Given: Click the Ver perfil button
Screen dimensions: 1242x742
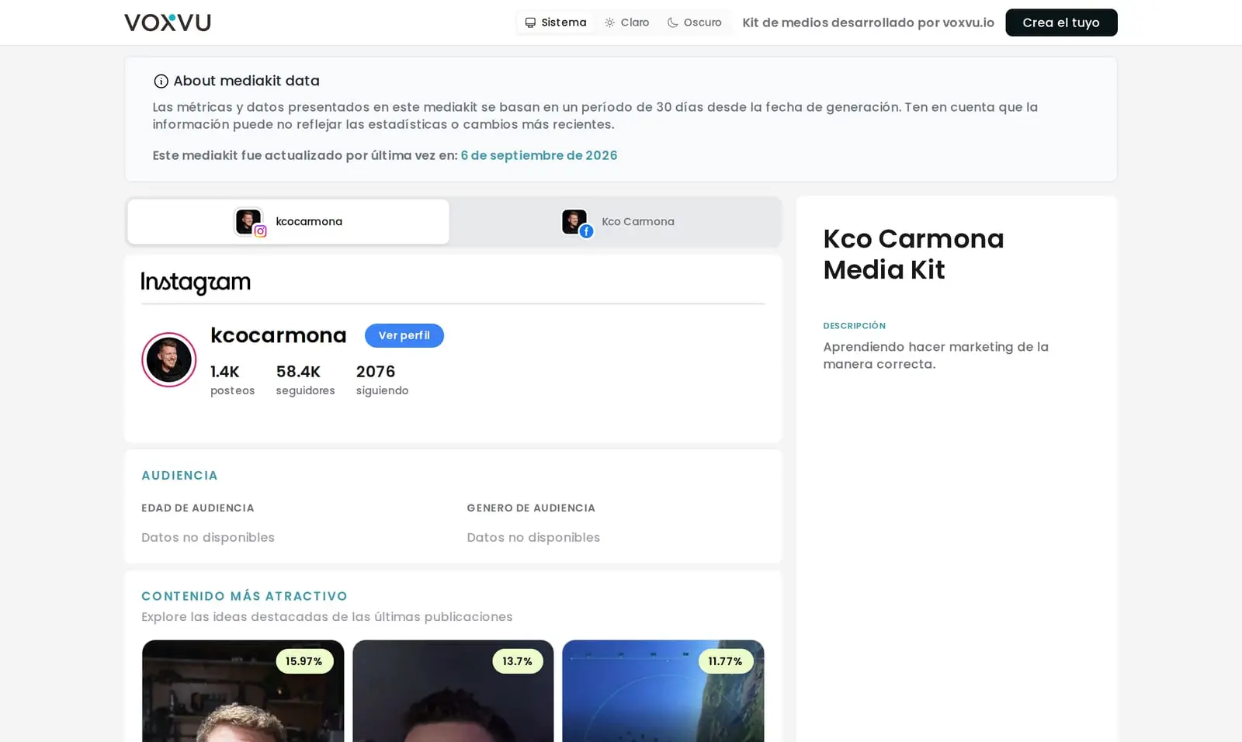Looking at the screenshot, I should (404, 335).
